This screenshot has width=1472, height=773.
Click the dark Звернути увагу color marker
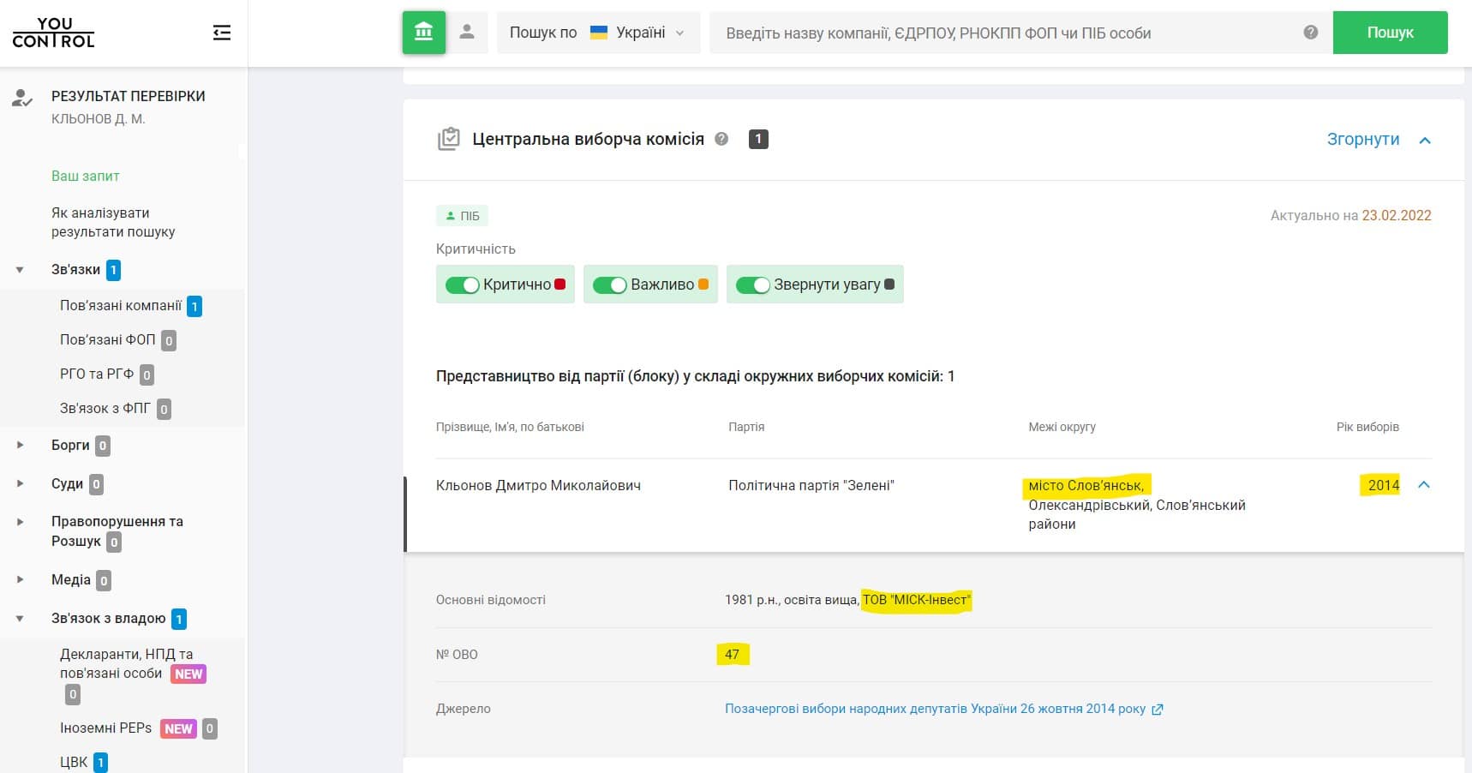[x=889, y=285]
